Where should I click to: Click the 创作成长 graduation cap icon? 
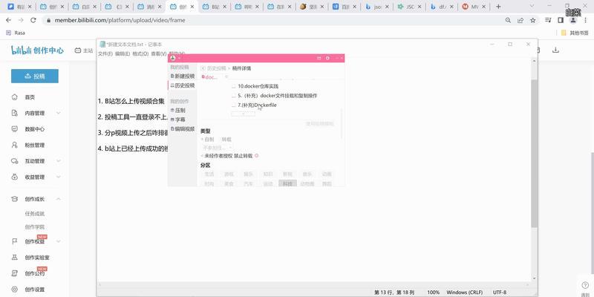[x=15, y=199]
